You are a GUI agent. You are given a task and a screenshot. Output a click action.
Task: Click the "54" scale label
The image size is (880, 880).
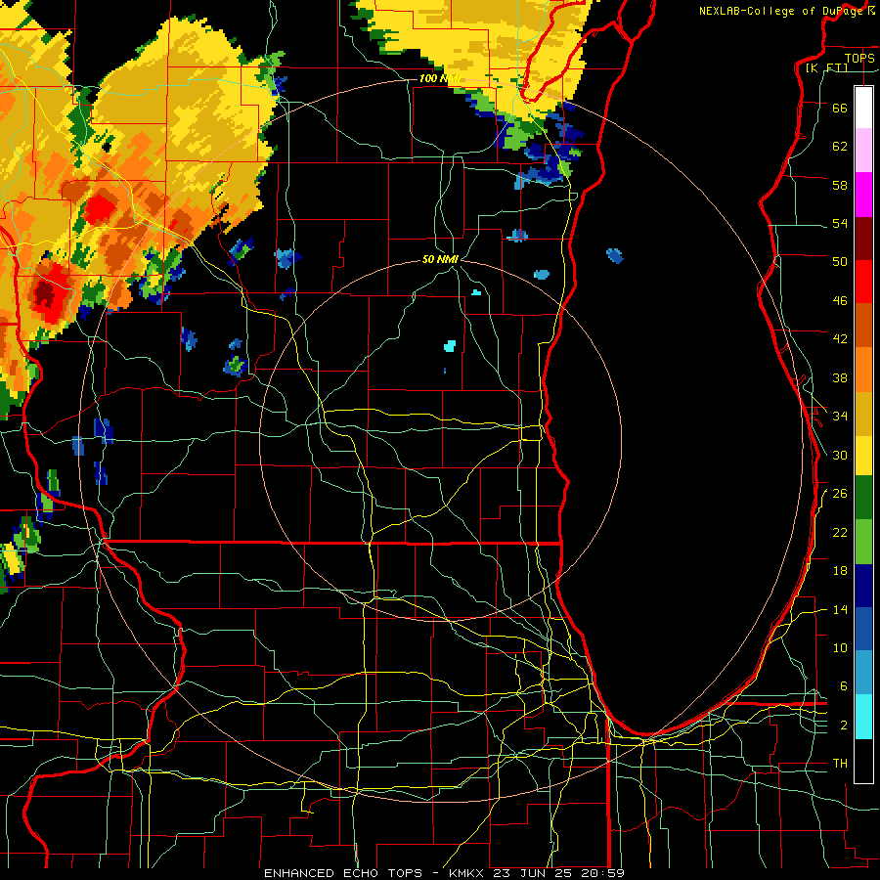840,223
